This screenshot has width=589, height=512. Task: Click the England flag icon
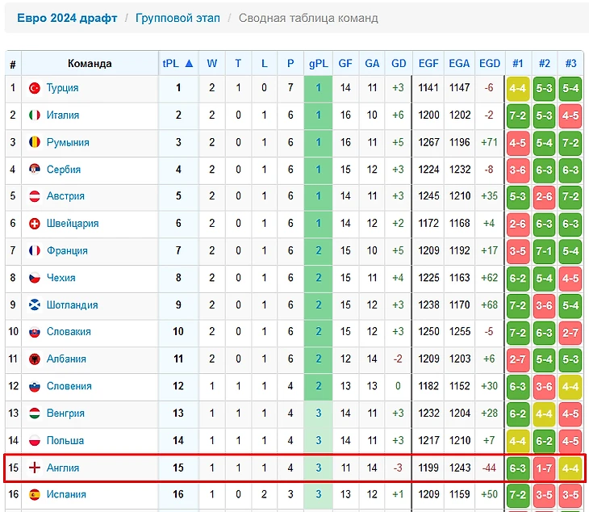coord(35,468)
